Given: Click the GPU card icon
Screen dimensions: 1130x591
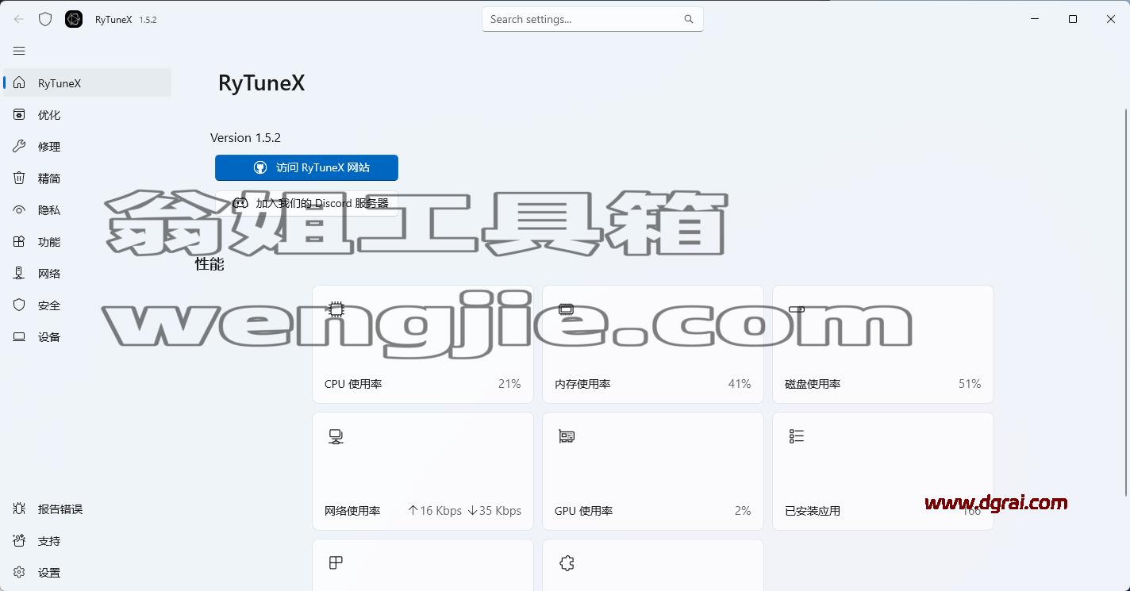Looking at the screenshot, I should (x=567, y=436).
